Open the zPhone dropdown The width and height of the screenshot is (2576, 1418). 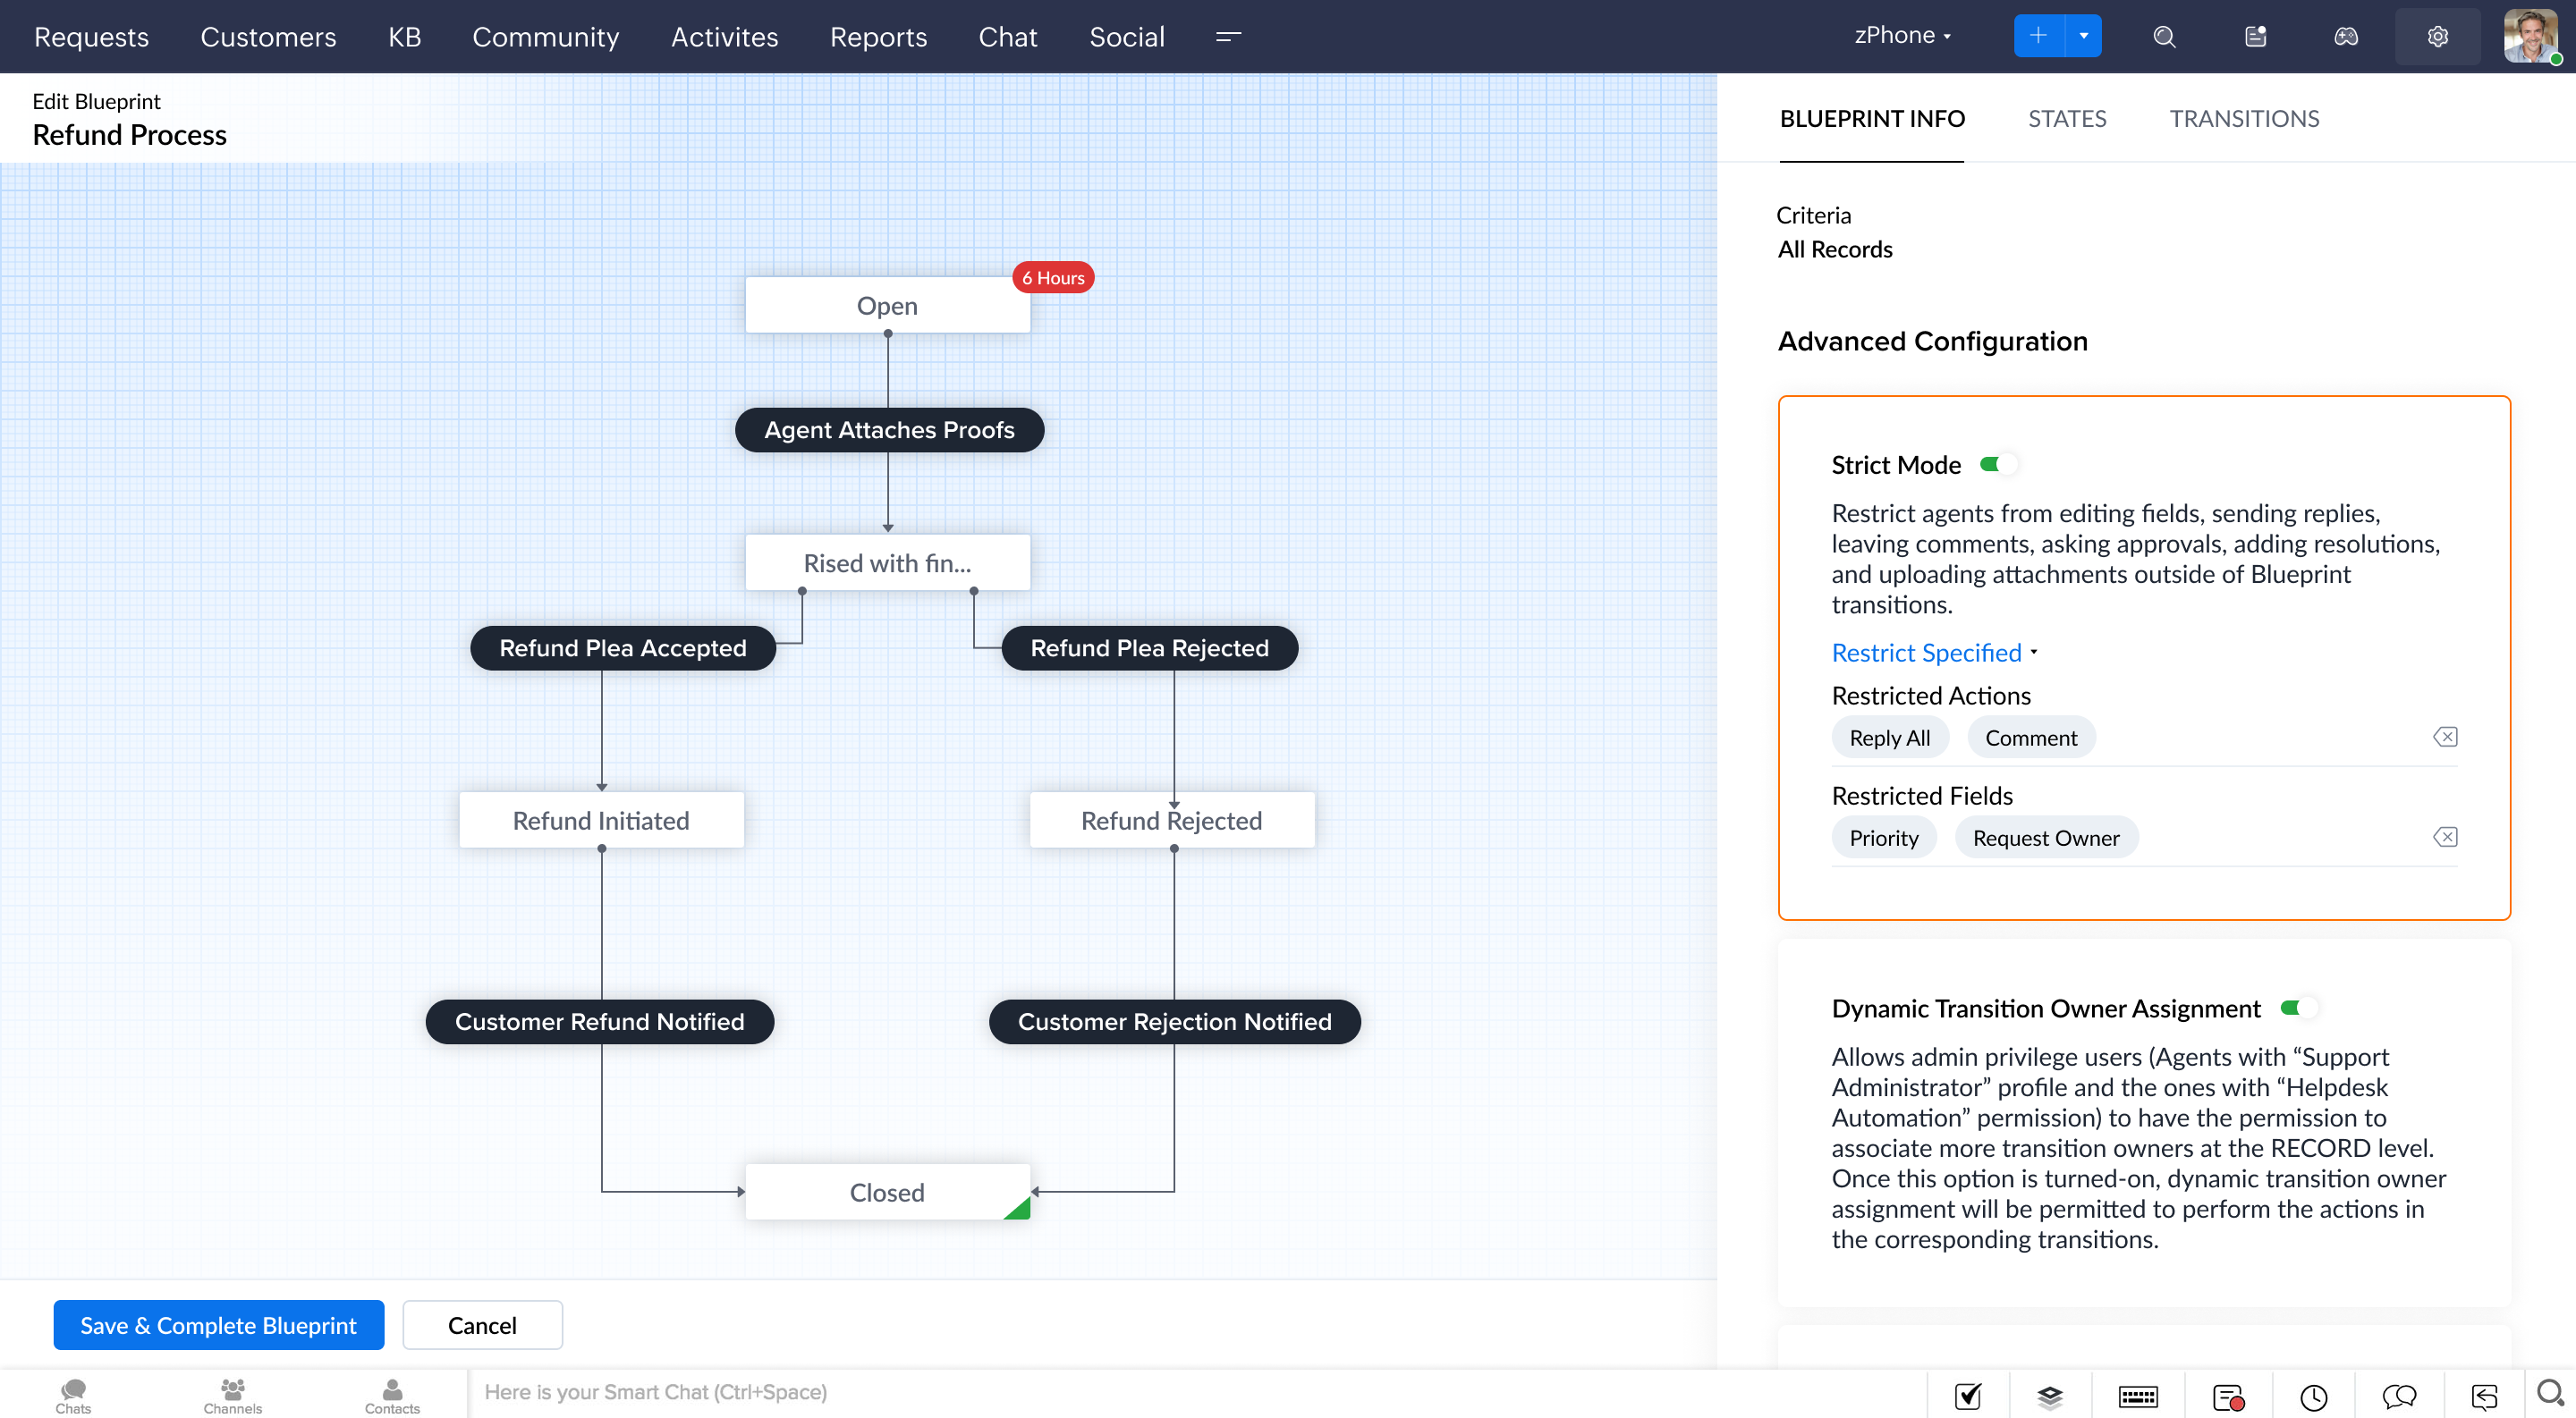pyautogui.click(x=1902, y=36)
